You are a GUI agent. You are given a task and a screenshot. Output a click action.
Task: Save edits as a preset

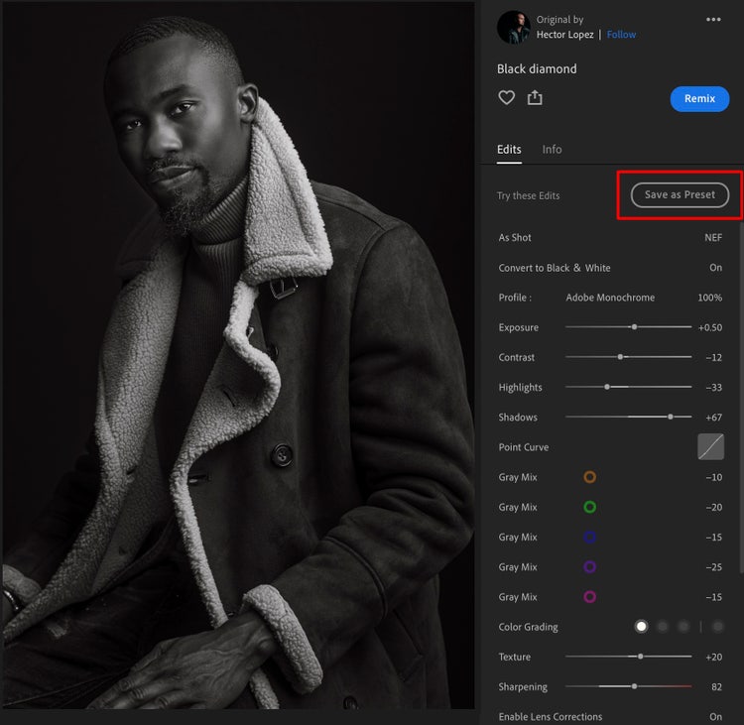click(680, 195)
